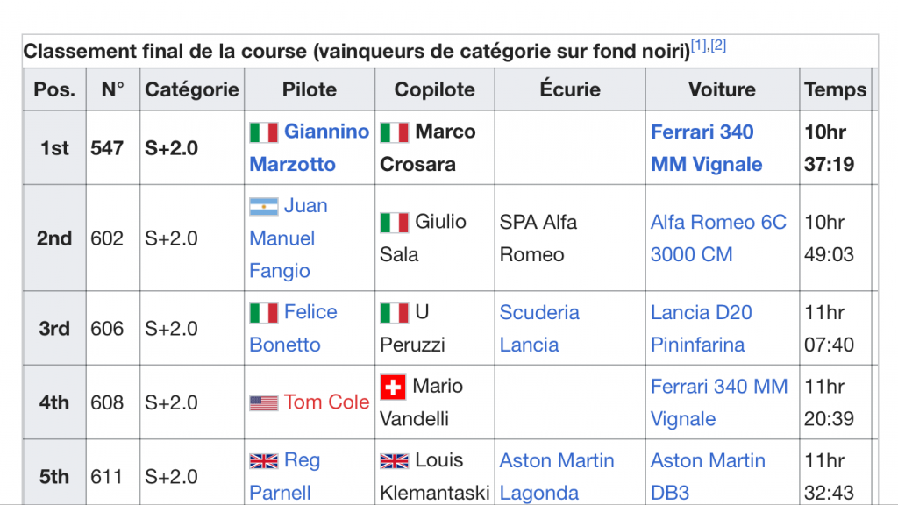This screenshot has width=898, height=505.
Task: Open the red Tom Cole link
Action: pos(326,402)
